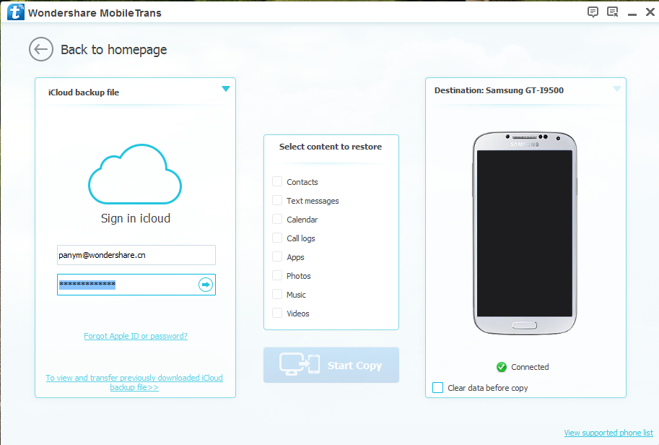Screen dimensions: 659x445
Task: Click the Sign in icloud text
Action: coord(135,218)
